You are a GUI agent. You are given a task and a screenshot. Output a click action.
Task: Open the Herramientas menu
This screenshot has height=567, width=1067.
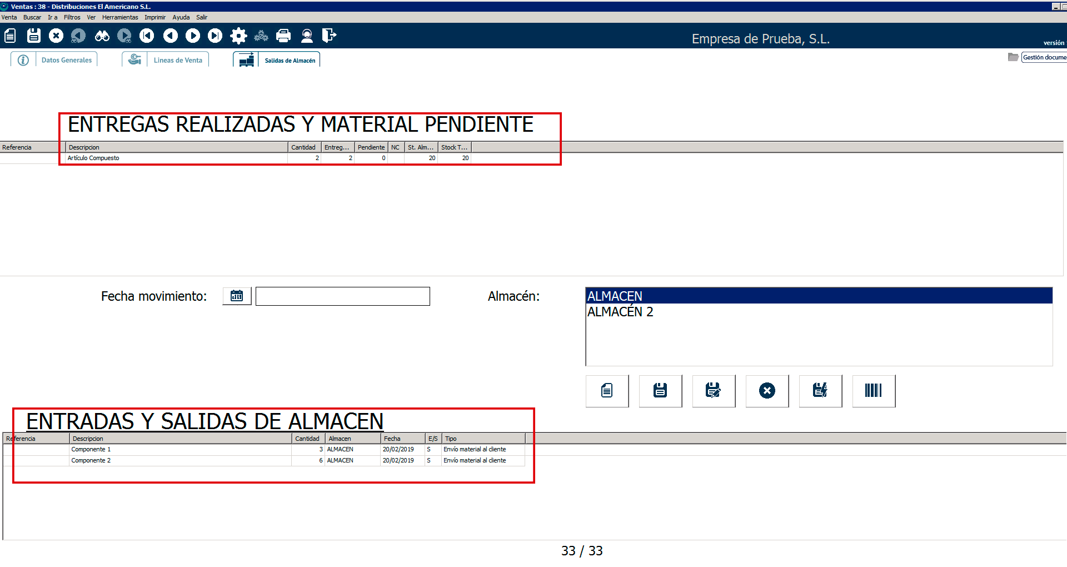(x=120, y=17)
